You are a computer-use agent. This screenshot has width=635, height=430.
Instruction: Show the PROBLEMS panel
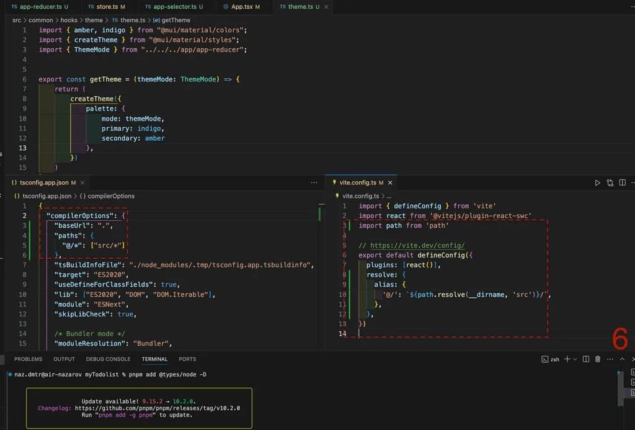point(28,359)
